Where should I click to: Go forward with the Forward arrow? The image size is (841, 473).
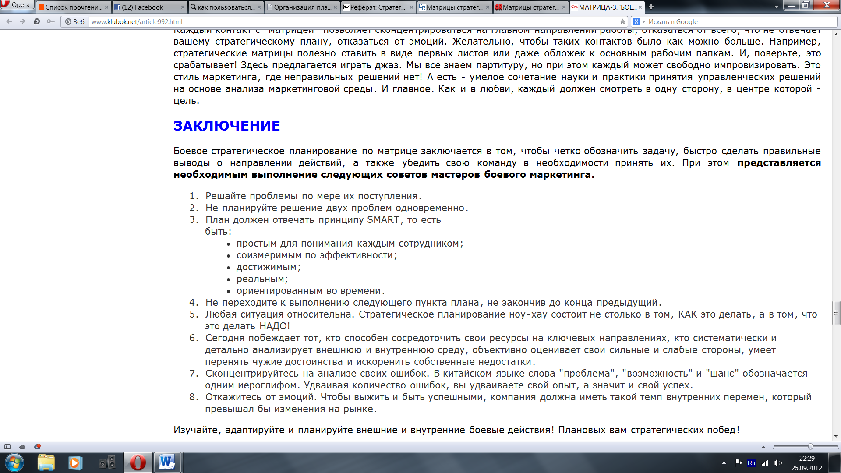click(23, 21)
